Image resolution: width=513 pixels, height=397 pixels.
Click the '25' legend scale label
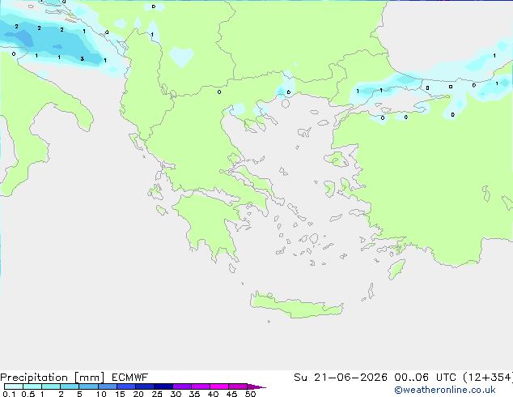[x=157, y=394]
